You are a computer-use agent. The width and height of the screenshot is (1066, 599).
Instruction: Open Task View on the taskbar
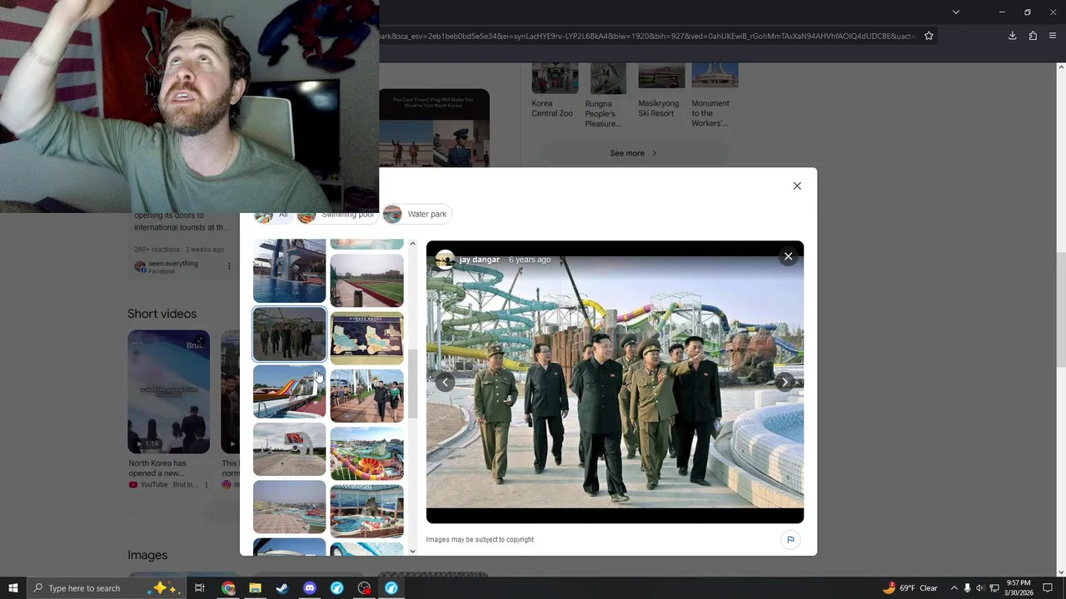tap(200, 588)
